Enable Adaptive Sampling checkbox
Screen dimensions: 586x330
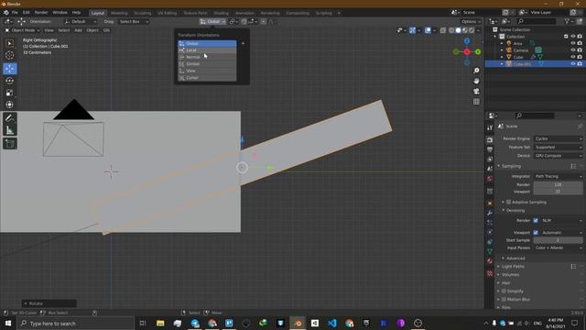pos(509,202)
